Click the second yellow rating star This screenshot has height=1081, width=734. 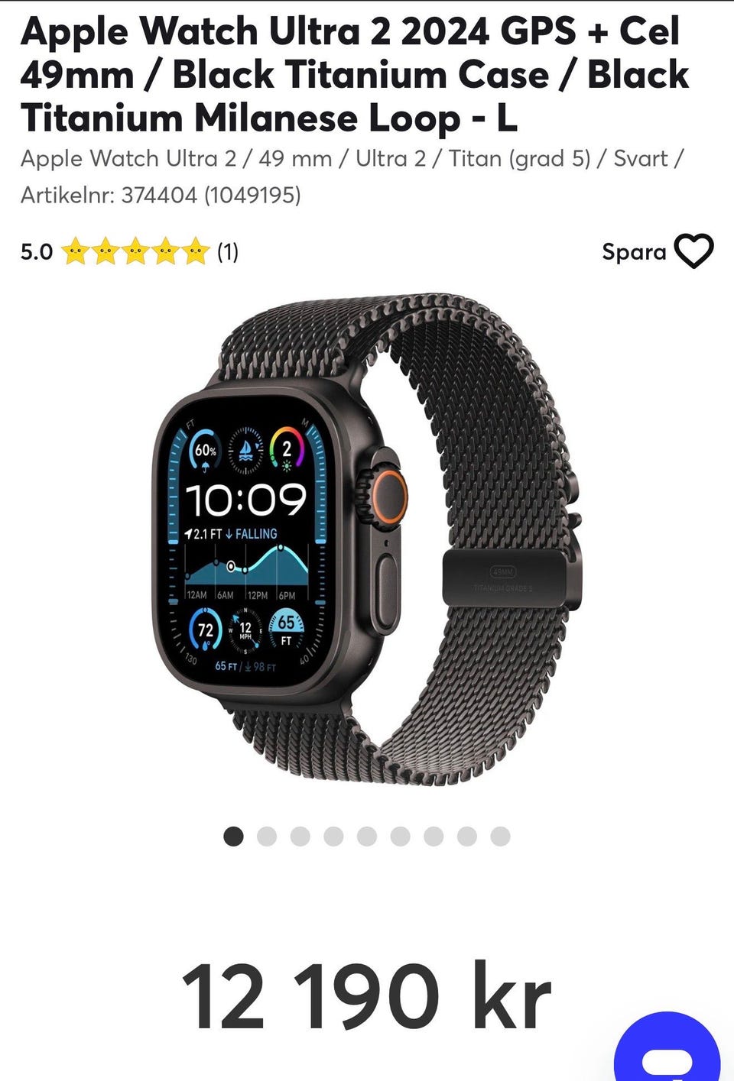[106, 251]
